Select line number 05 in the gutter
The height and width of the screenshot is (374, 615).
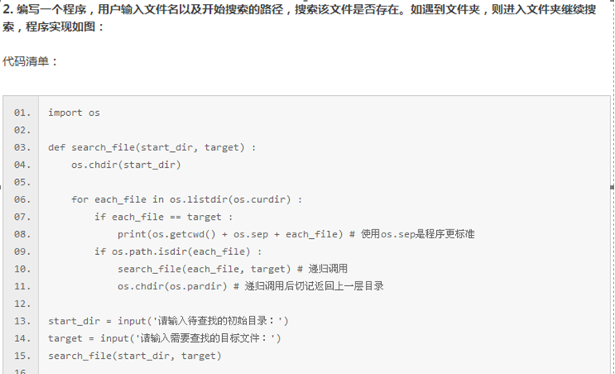coord(22,181)
